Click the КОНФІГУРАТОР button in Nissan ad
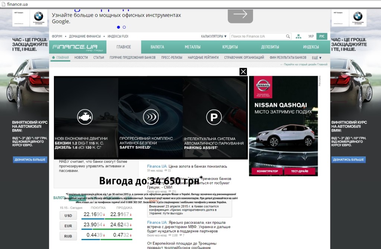 click(267, 171)
